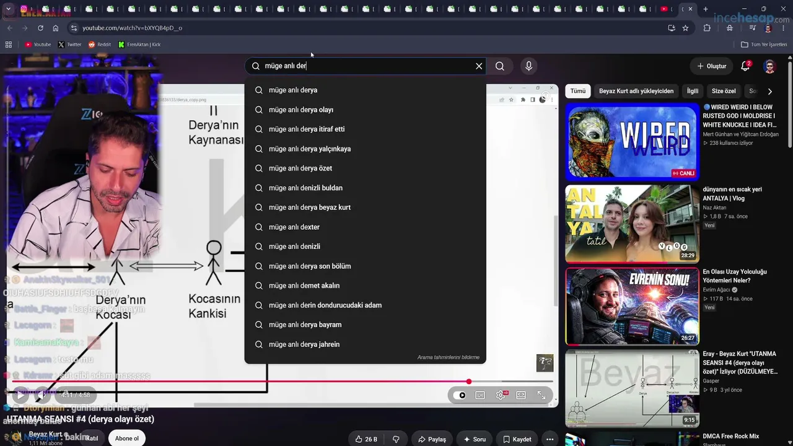Open the Naz Aktan channel name
Screen dimensions: 793x446
click(714, 208)
